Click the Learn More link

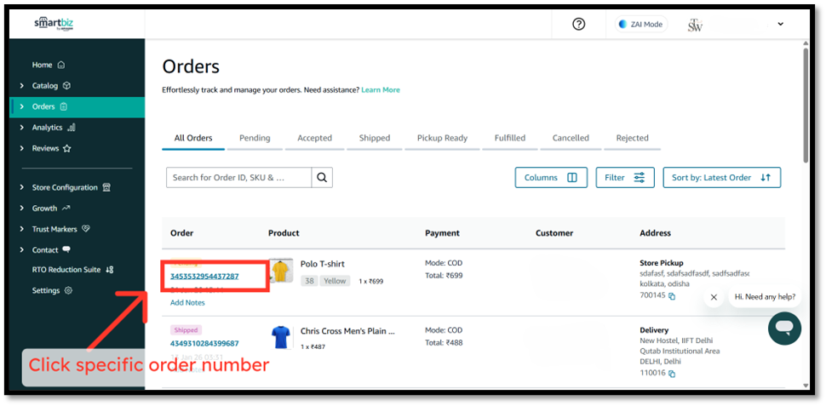click(x=380, y=89)
